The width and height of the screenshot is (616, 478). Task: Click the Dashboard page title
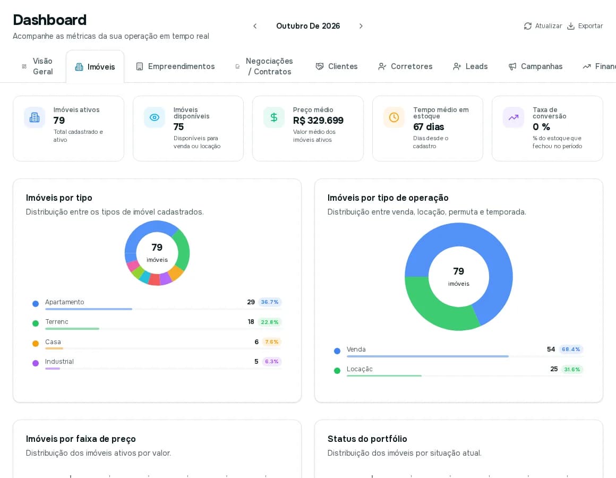pos(50,20)
